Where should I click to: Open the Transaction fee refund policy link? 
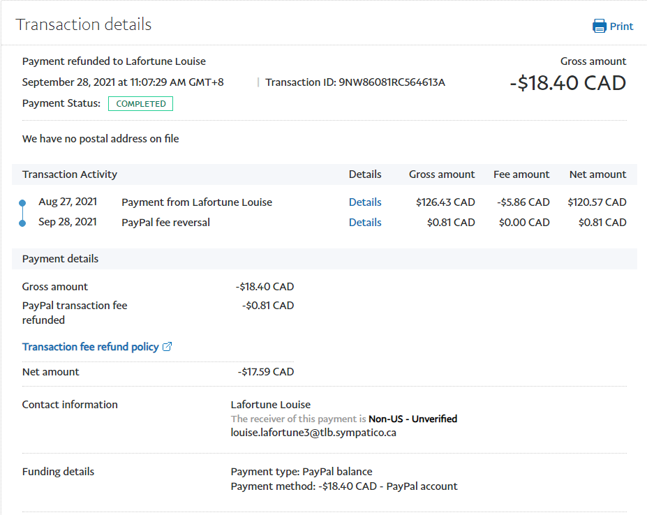pyautogui.click(x=90, y=347)
